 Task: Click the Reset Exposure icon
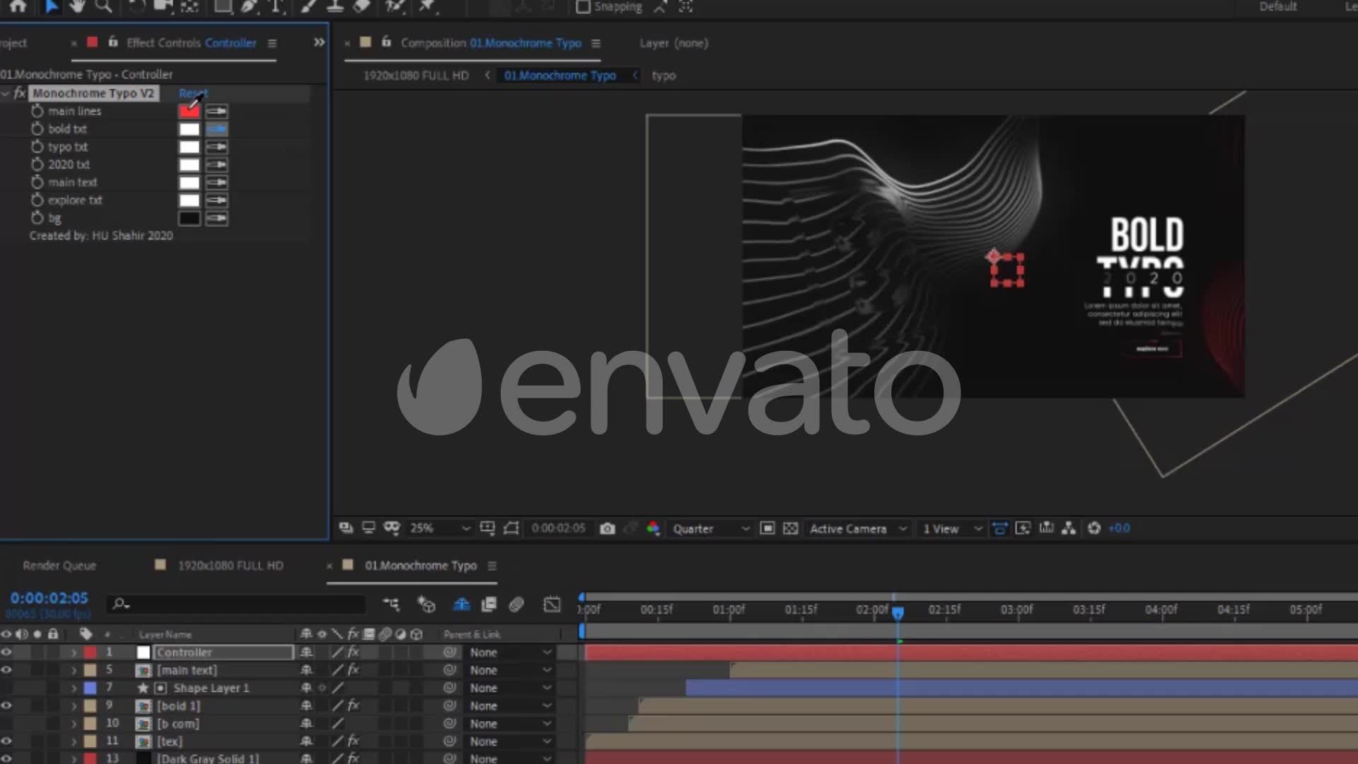(x=1094, y=528)
